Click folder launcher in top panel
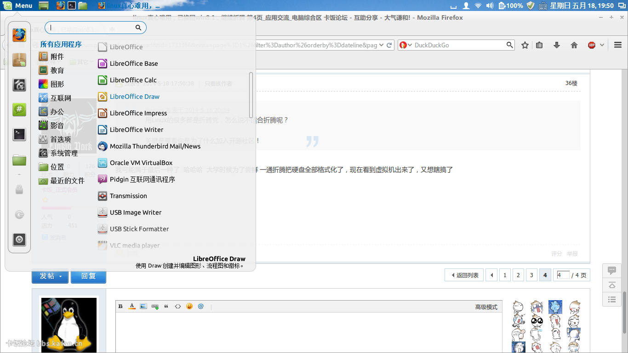Image resolution: width=628 pixels, height=353 pixels. 83,6
